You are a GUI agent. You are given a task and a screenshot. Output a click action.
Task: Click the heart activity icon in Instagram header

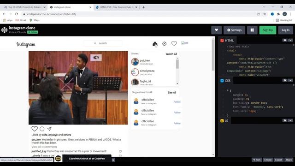[x=174, y=43]
